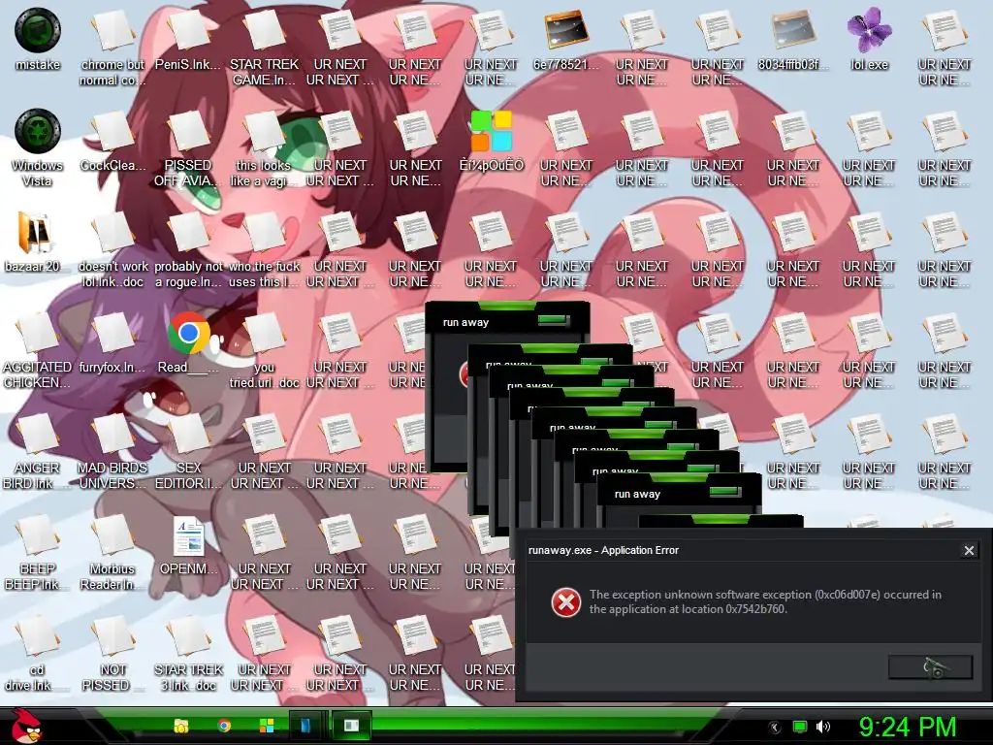Select the 'cd drive.lnk' desktop file
The image size is (993, 745).
[37, 653]
